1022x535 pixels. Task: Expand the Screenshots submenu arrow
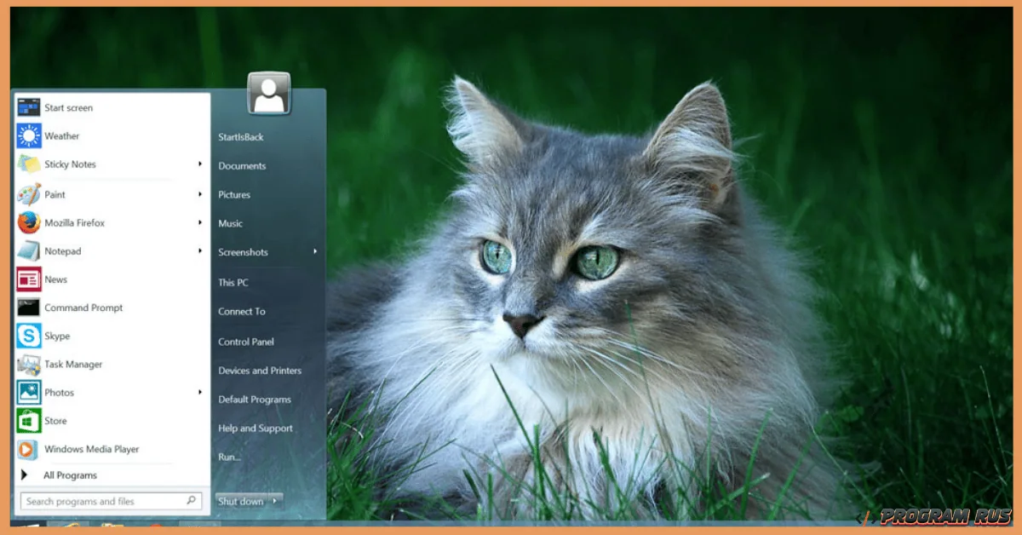(315, 252)
